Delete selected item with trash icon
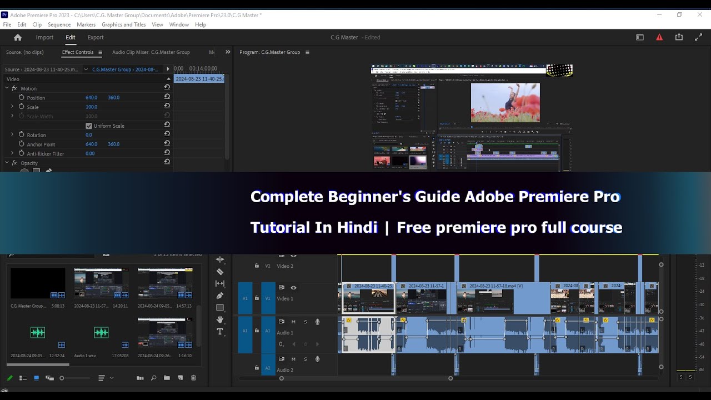The height and width of the screenshot is (400, 711). pos(193,378)
